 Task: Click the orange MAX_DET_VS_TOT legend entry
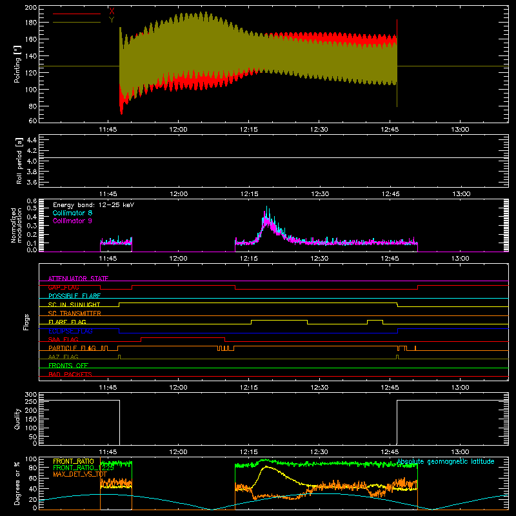click(x=80, y=474)
